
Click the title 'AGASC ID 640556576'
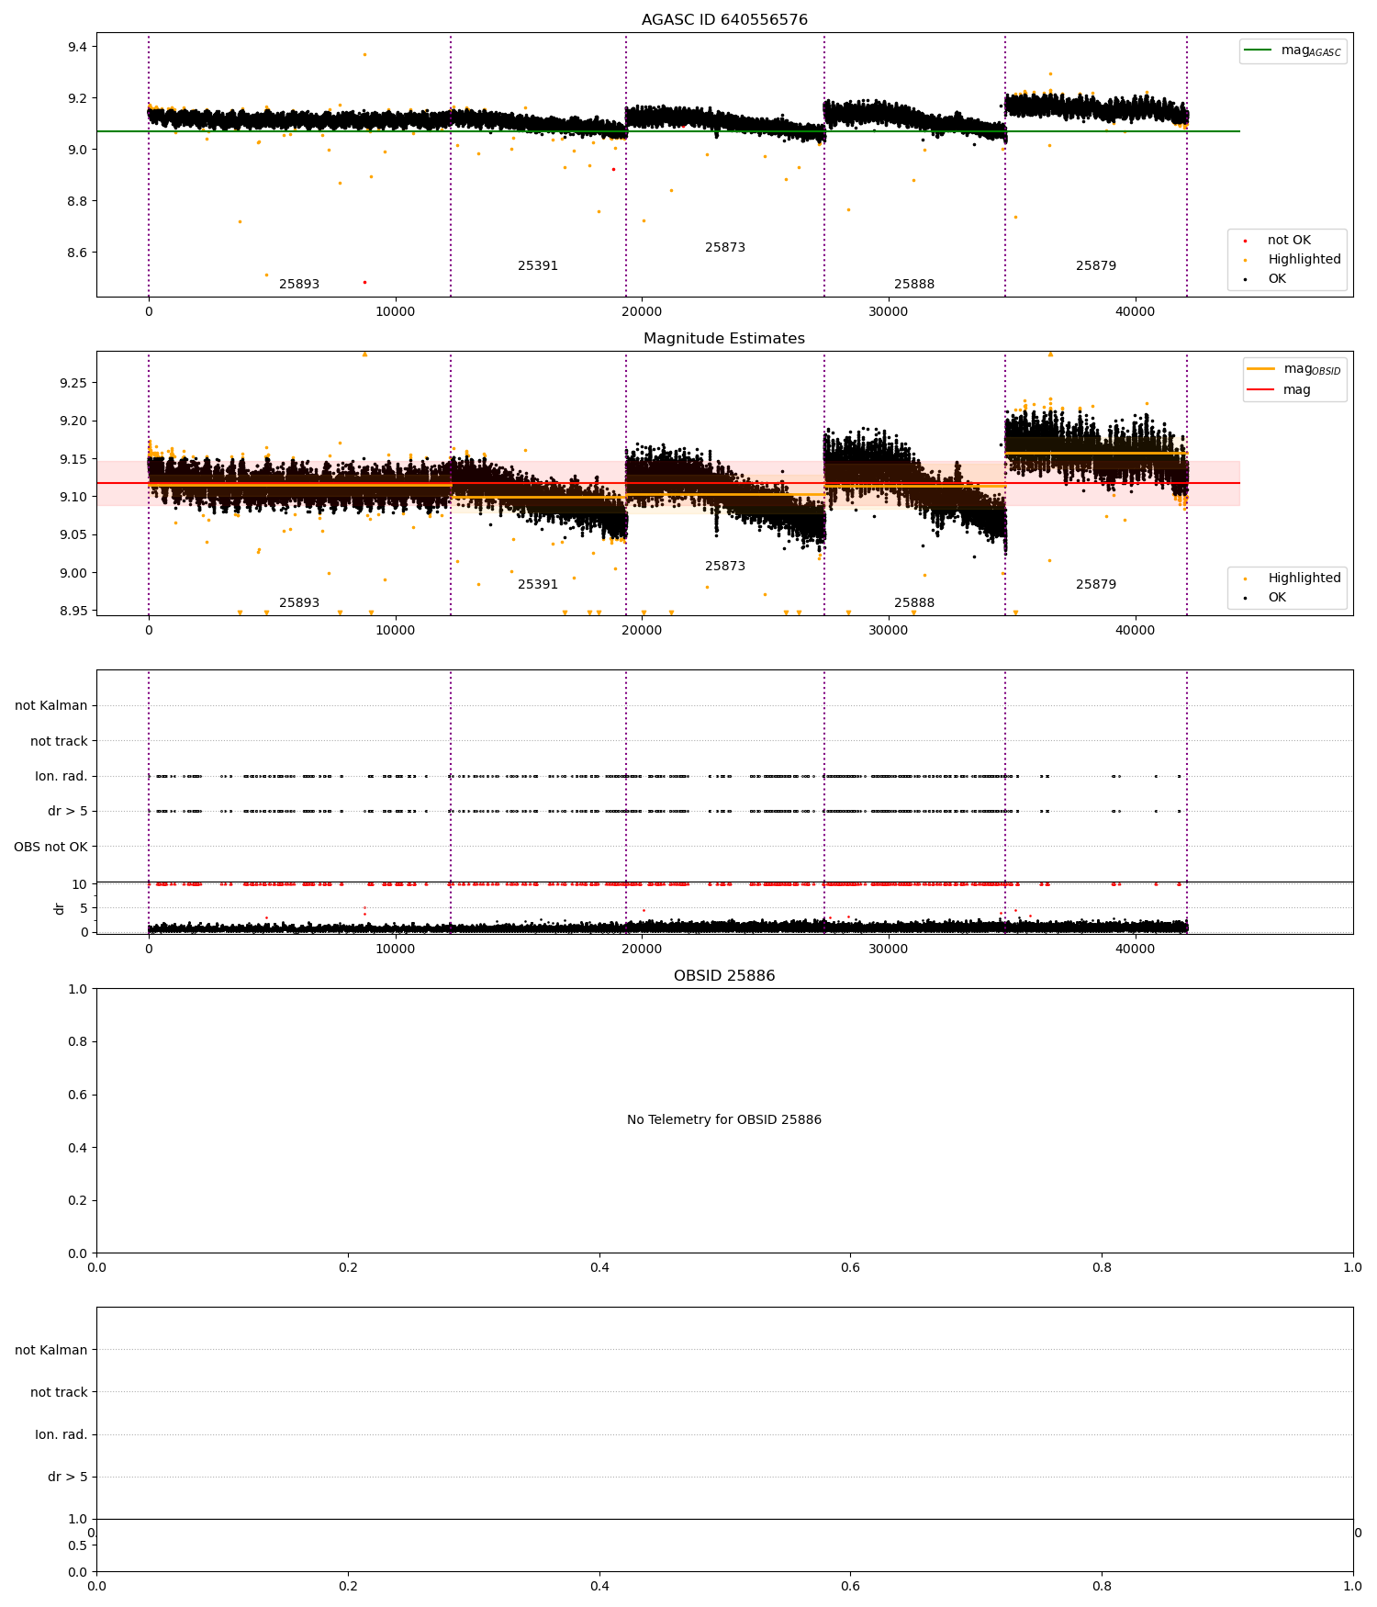(x=724, y=20)
